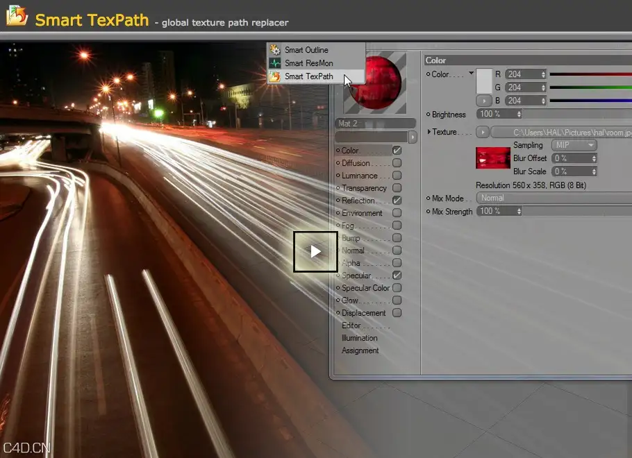Viewport: 632px width, 458px height.
Task: Open the Illumination settings entry
Action: pyautogui.click(x=360, y=338)
